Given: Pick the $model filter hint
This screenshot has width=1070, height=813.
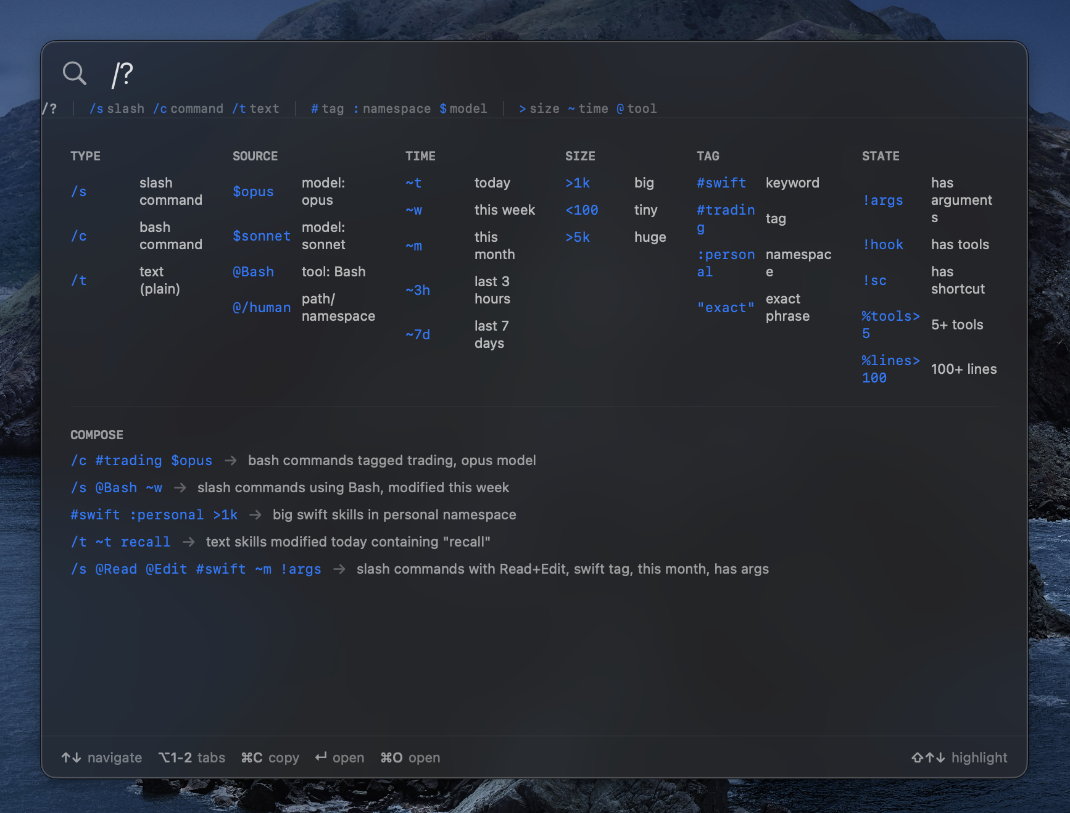Looking at the screenshot, I should [463, 109].
